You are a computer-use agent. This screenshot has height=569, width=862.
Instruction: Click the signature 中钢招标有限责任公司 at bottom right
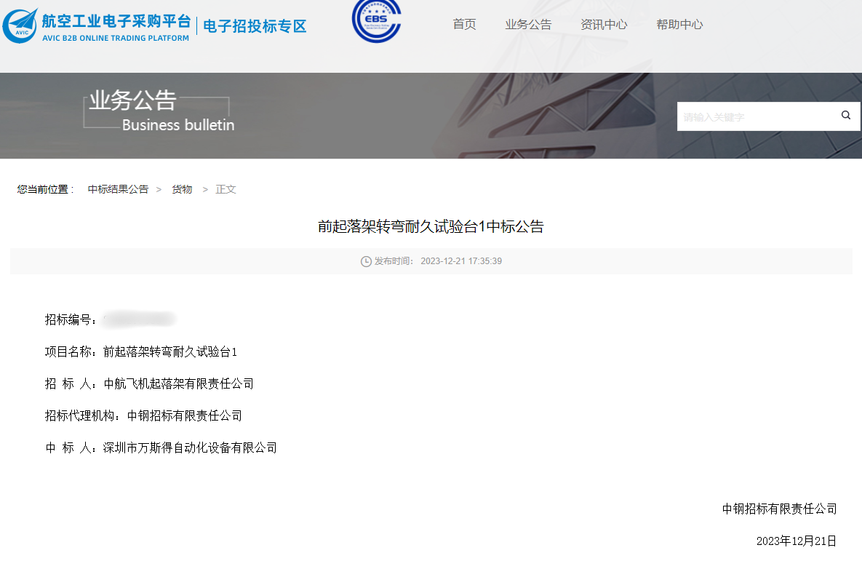point(780,509)
